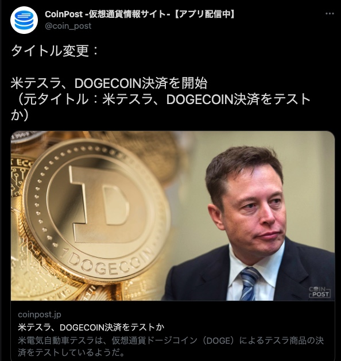Screen dimensions: 341x361
Task: Open the link card preview image
Action: pyautogui.click(x=173, y=216)
